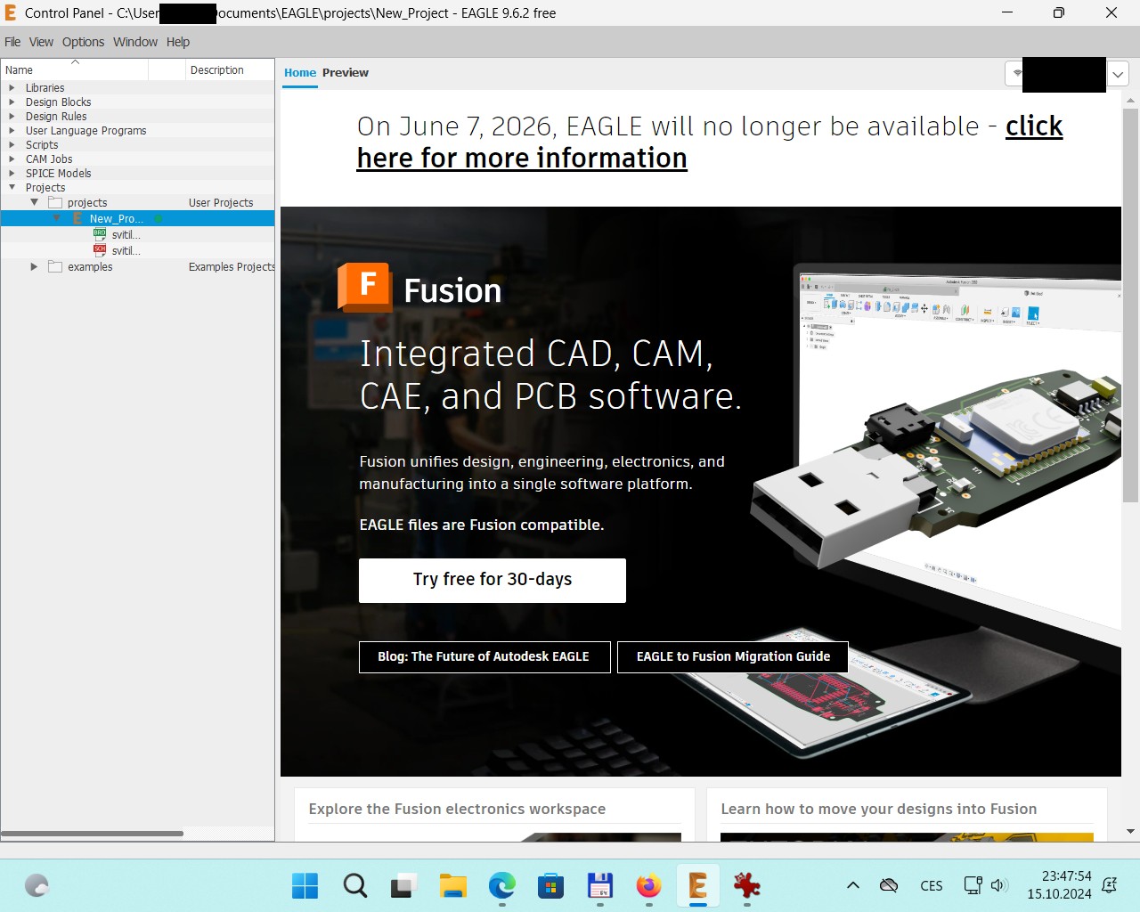Click the horizontal scrollbar in the tree panel
Viewport: 1140px width, 912px height.
tap(93, 834)
